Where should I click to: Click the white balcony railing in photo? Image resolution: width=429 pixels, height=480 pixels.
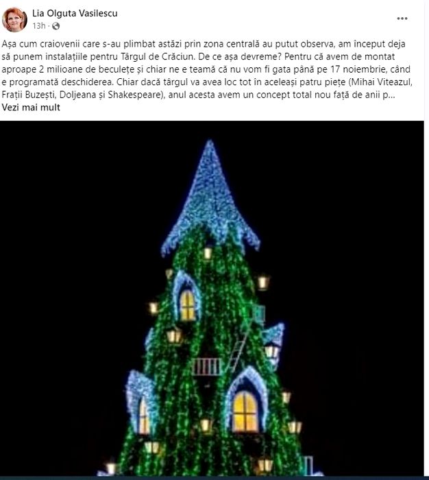point(206,366)
